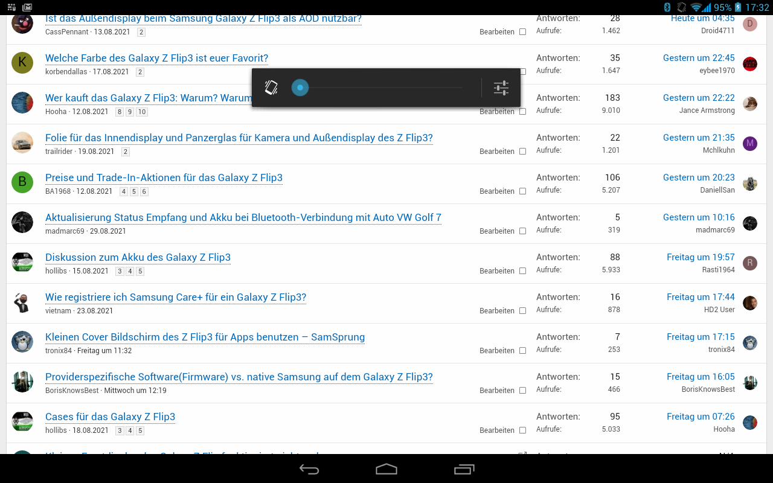Viewport: 773px width, 483px height.
Task: Check Bearbeiten box for Diskussion zum Akku thread
Action: tap(522, 270)
